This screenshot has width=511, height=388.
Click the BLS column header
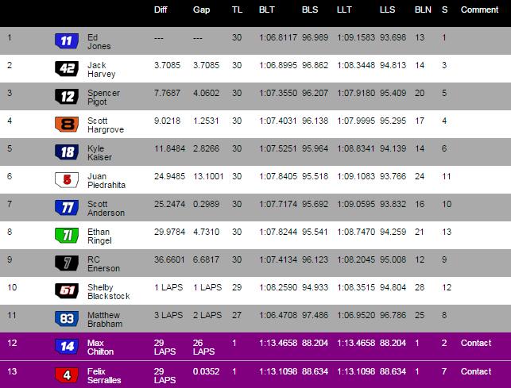310,10
